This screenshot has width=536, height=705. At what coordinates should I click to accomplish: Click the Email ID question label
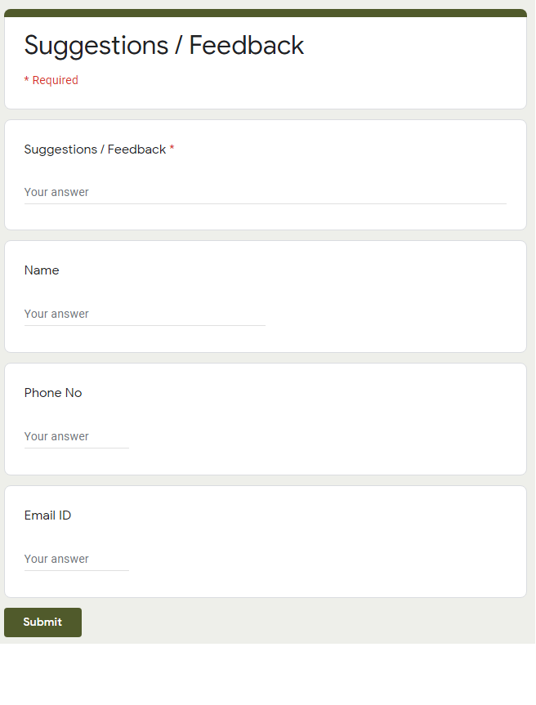(47, 515)
